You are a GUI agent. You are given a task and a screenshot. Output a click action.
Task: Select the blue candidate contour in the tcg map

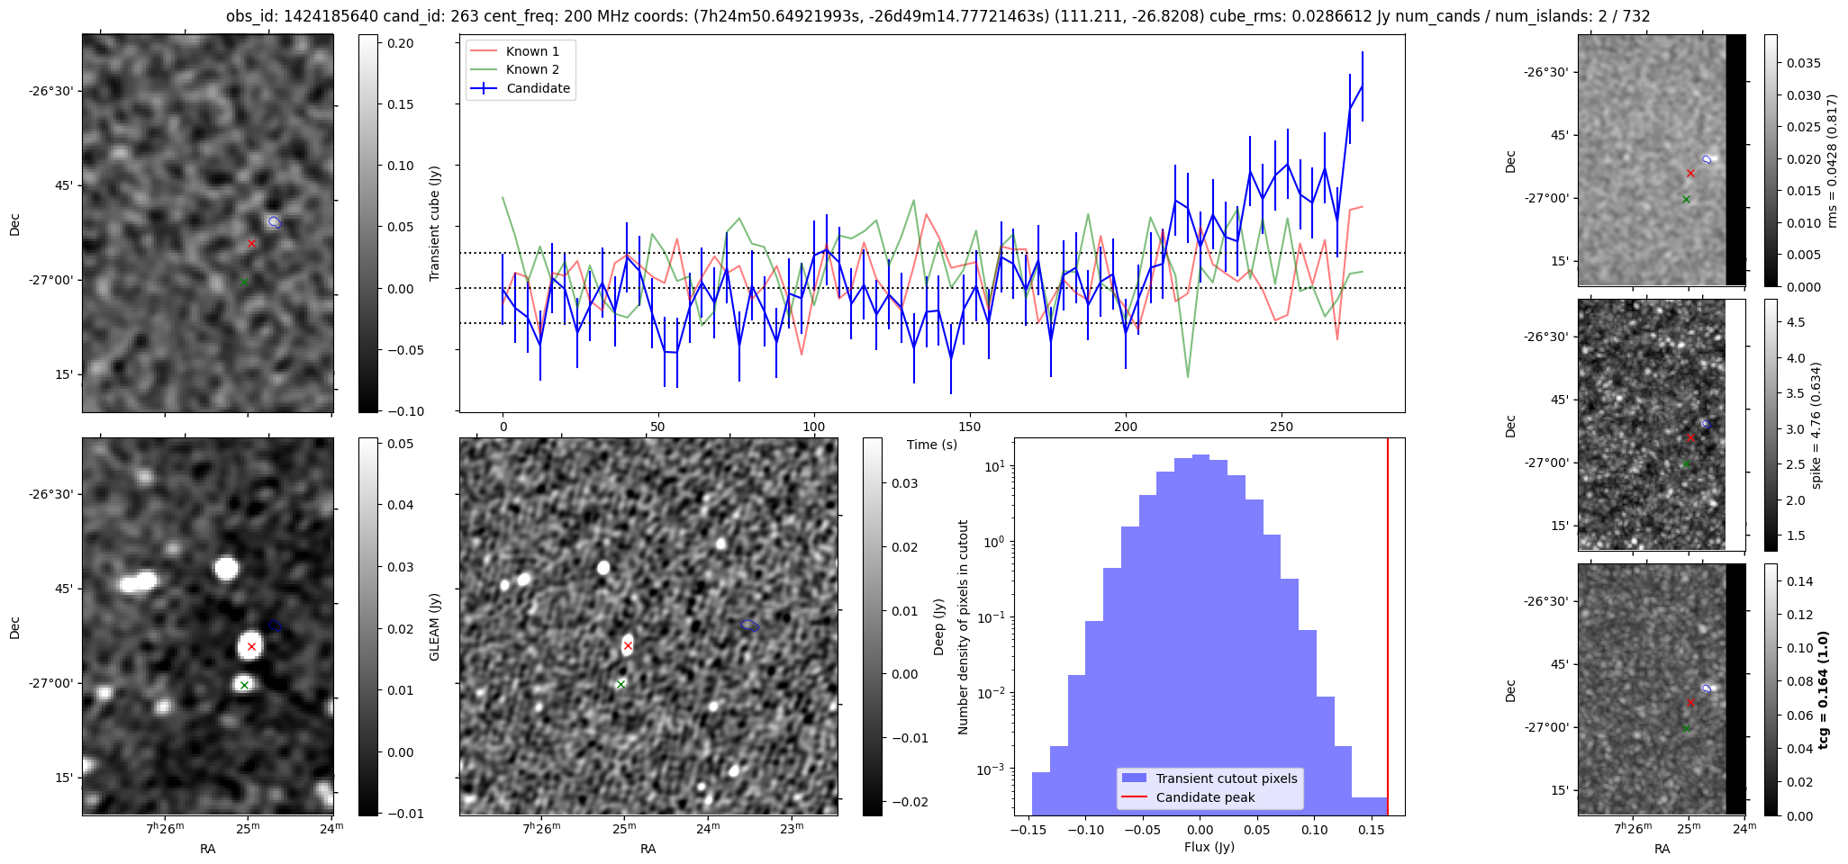click(x=1706, y=688)
